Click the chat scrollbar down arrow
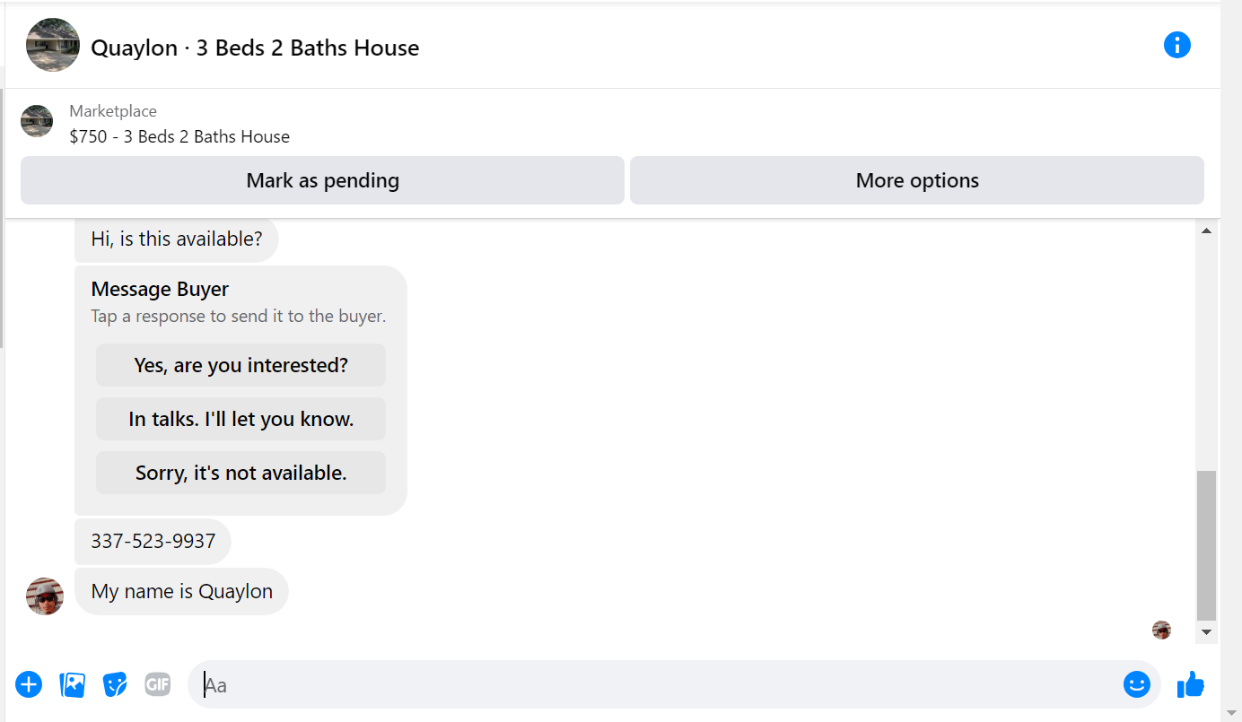The width and height of the screenshot is (1242, 722). [1207, 632]
